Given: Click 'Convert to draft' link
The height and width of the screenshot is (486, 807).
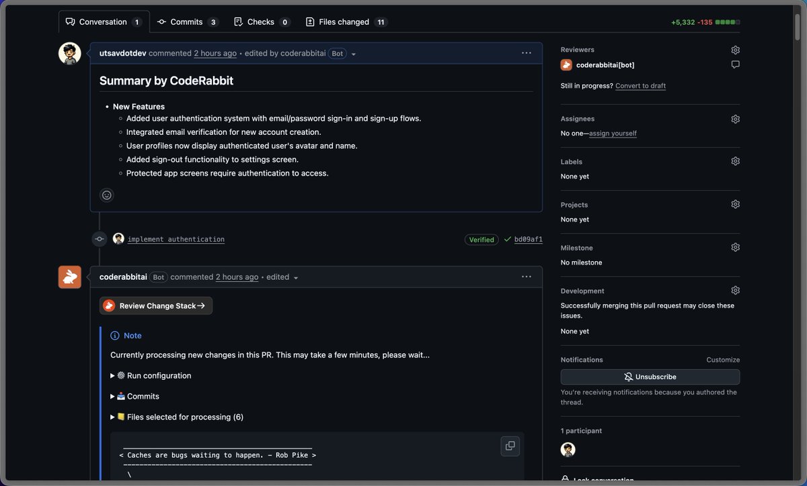Looking at the screenshot, I should coord(640,86).
